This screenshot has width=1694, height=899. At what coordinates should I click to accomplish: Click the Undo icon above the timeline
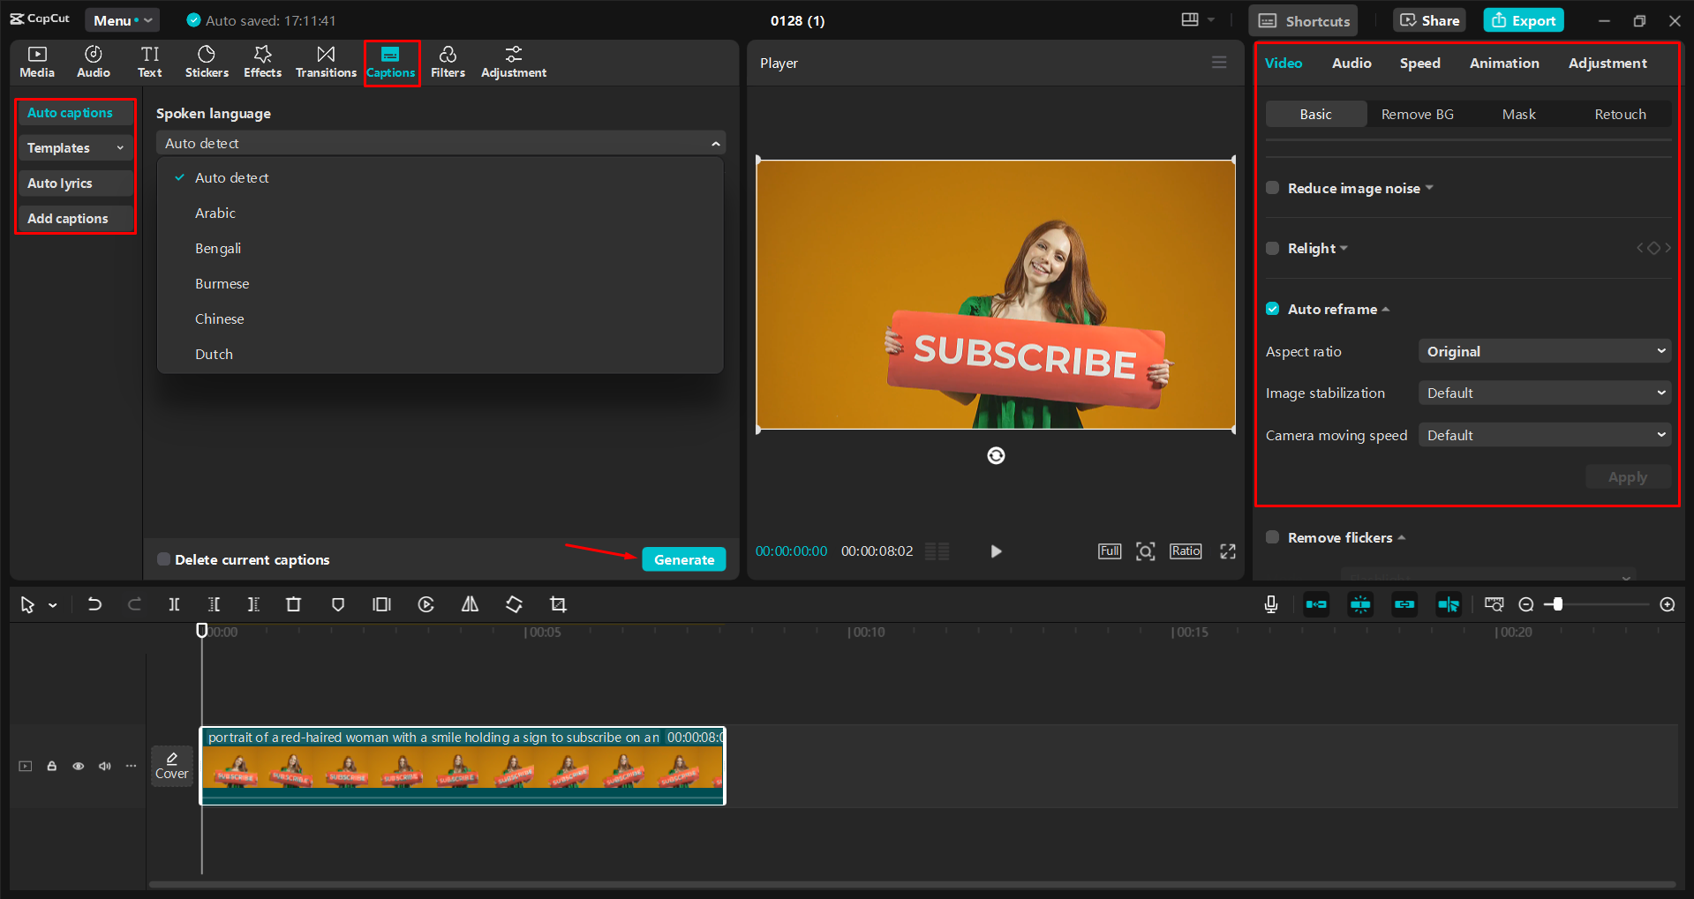point(94,604)
